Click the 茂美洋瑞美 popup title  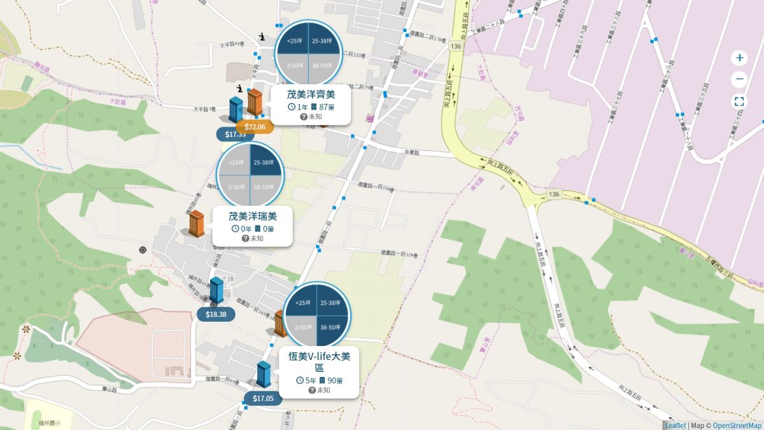pyautogui.click(x=252, y=217)
